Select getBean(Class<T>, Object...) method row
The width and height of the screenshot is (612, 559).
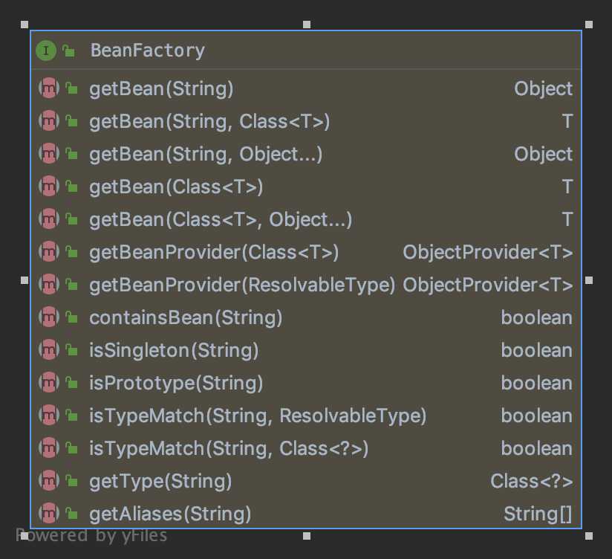(x=306, y=219)
